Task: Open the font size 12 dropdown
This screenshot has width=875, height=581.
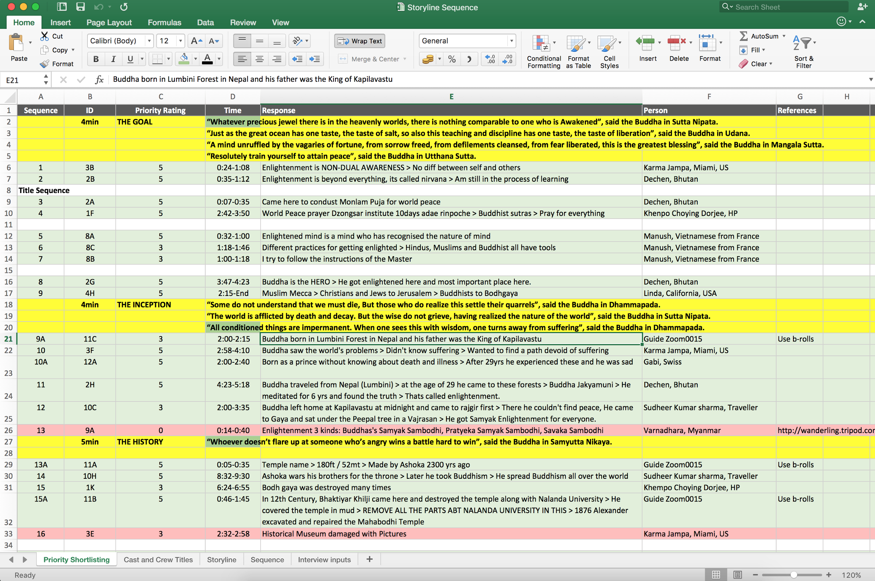Action: coord(180,41)
